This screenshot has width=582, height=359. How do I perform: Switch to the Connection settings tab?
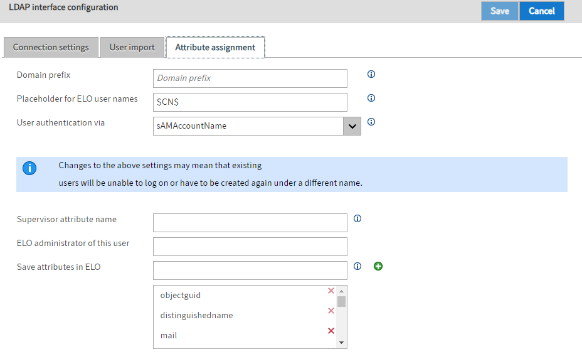pos(51,48)
